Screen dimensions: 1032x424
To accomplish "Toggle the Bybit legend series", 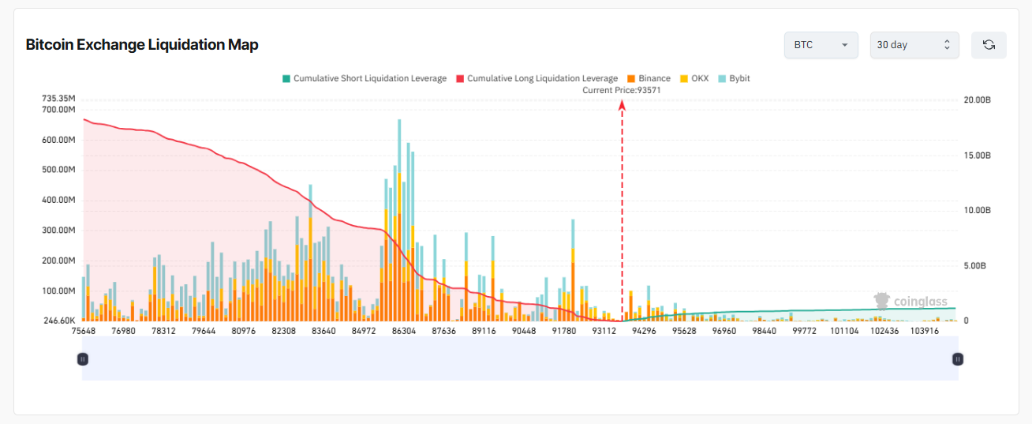I will coord(735,79).
